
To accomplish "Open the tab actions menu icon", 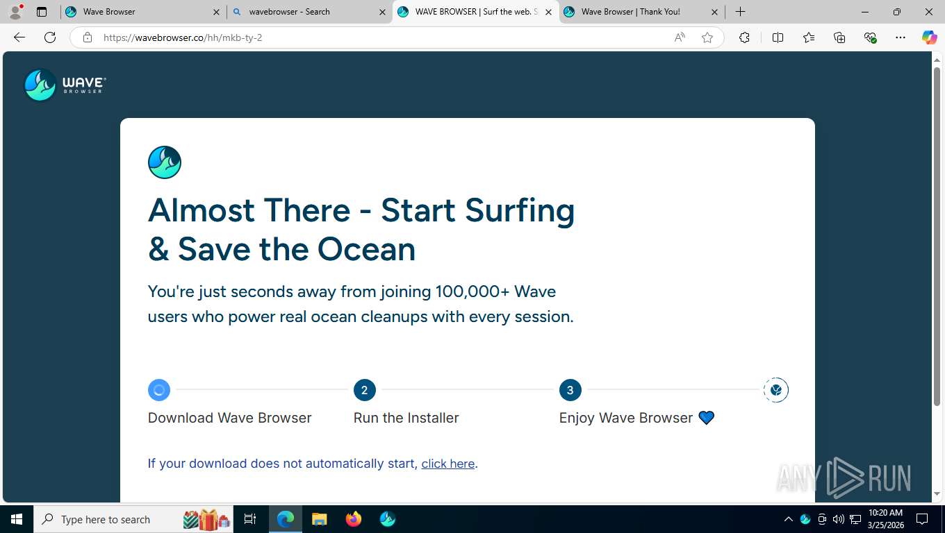I will [x=42, y=12].
